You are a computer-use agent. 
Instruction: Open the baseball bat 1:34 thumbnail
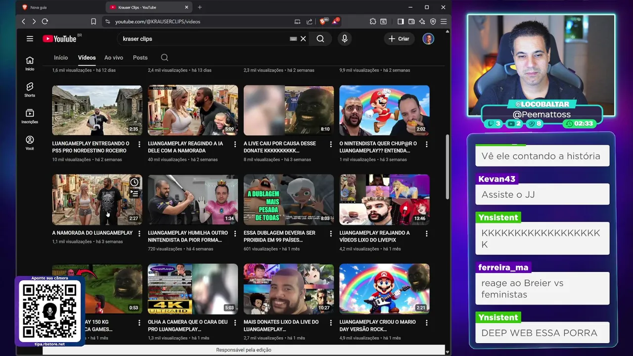tap(193, 199)
